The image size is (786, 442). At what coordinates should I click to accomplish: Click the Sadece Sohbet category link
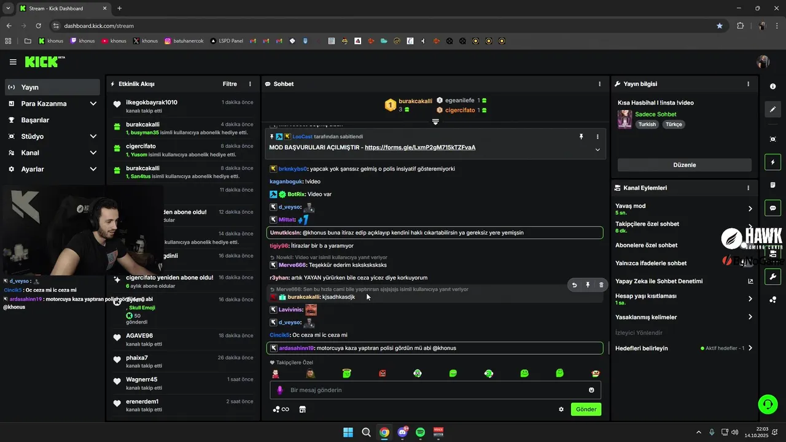pyautogui.click(x=655, y=114)
